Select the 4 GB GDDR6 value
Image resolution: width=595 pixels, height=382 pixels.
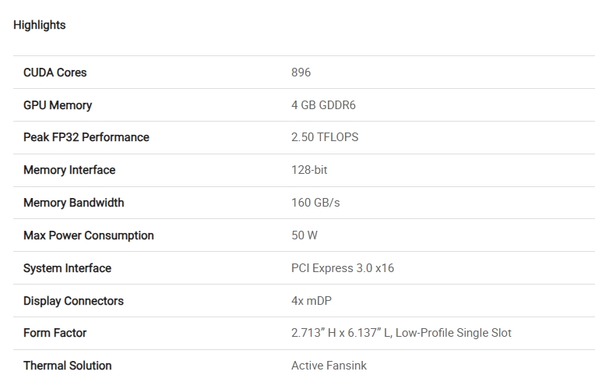pos(323,105)
